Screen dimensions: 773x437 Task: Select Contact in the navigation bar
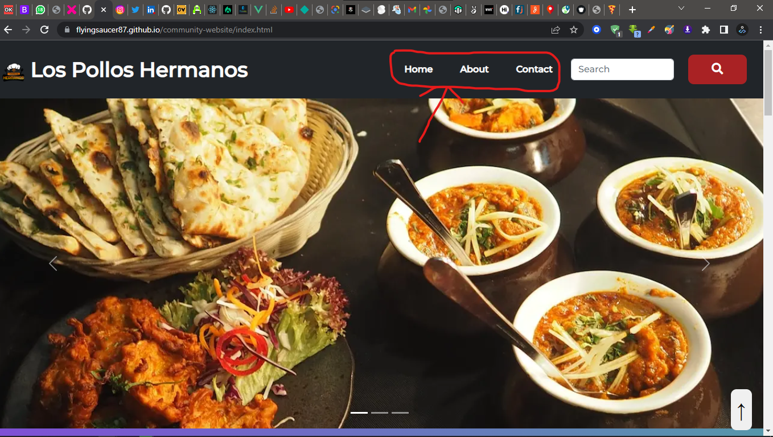[533, 69]
